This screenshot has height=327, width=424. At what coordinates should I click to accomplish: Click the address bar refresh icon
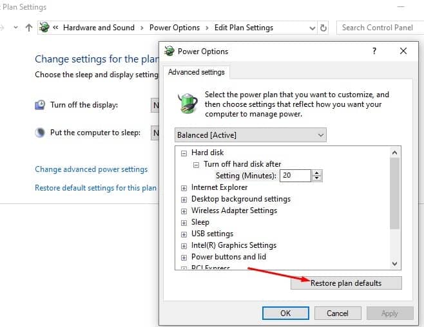[x=323, y=28]
